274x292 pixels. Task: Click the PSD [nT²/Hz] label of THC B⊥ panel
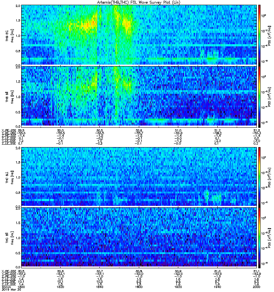tap(270, 177)
